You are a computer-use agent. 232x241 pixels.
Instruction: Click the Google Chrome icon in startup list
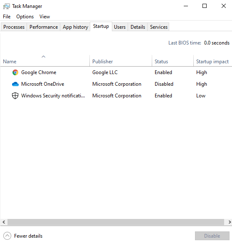[15, 72]
